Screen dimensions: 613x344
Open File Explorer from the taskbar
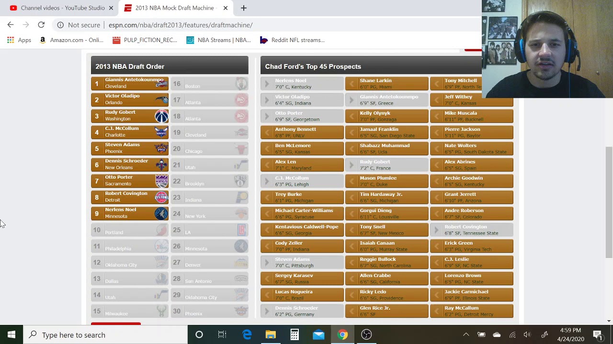[271, 335]
